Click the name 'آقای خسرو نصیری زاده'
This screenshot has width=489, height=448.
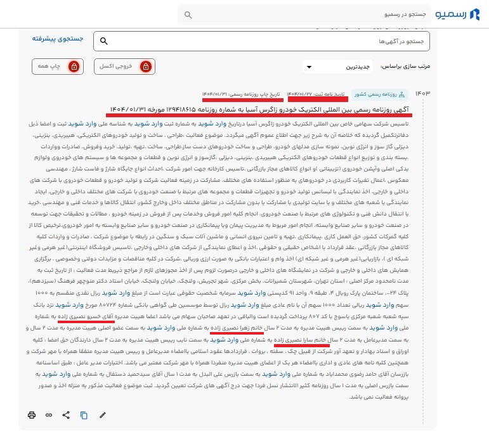point(86,316)
